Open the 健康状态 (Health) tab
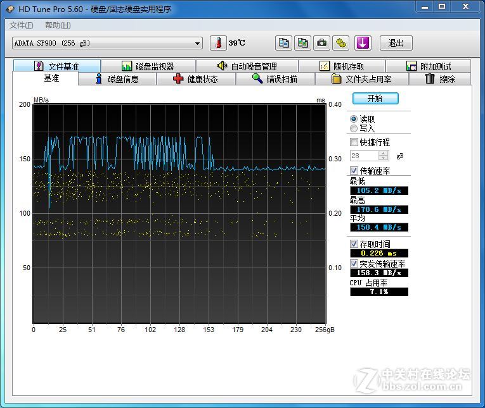This screenshot has height=408, width=485. click(196, 79)
